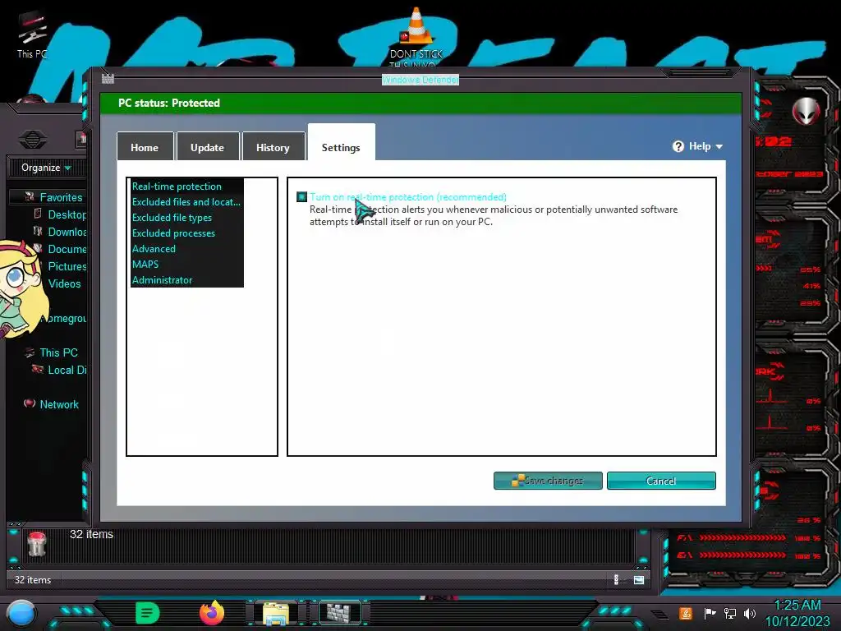The image size is (841, 631).
Task: Open Administrator settings category
Action: point(162,279)
